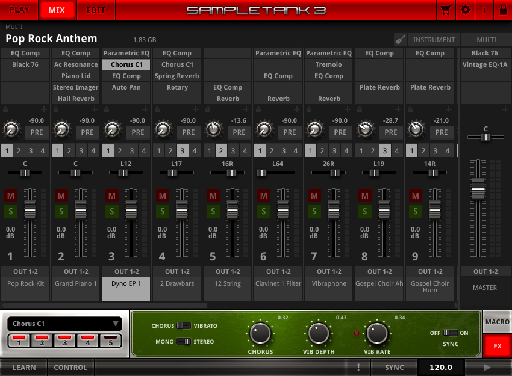
Task: Mute channel 7 Vibraphone
Action: 314,196
